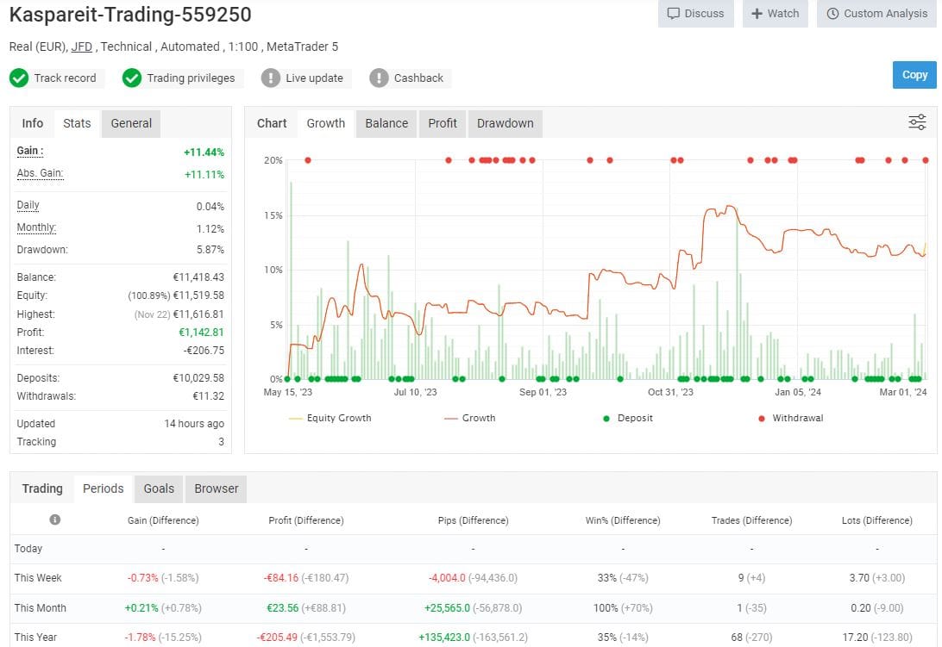942x647 pixels.
Task: Click the clock icon beside Custom Analysis
Action: point(832,13)
